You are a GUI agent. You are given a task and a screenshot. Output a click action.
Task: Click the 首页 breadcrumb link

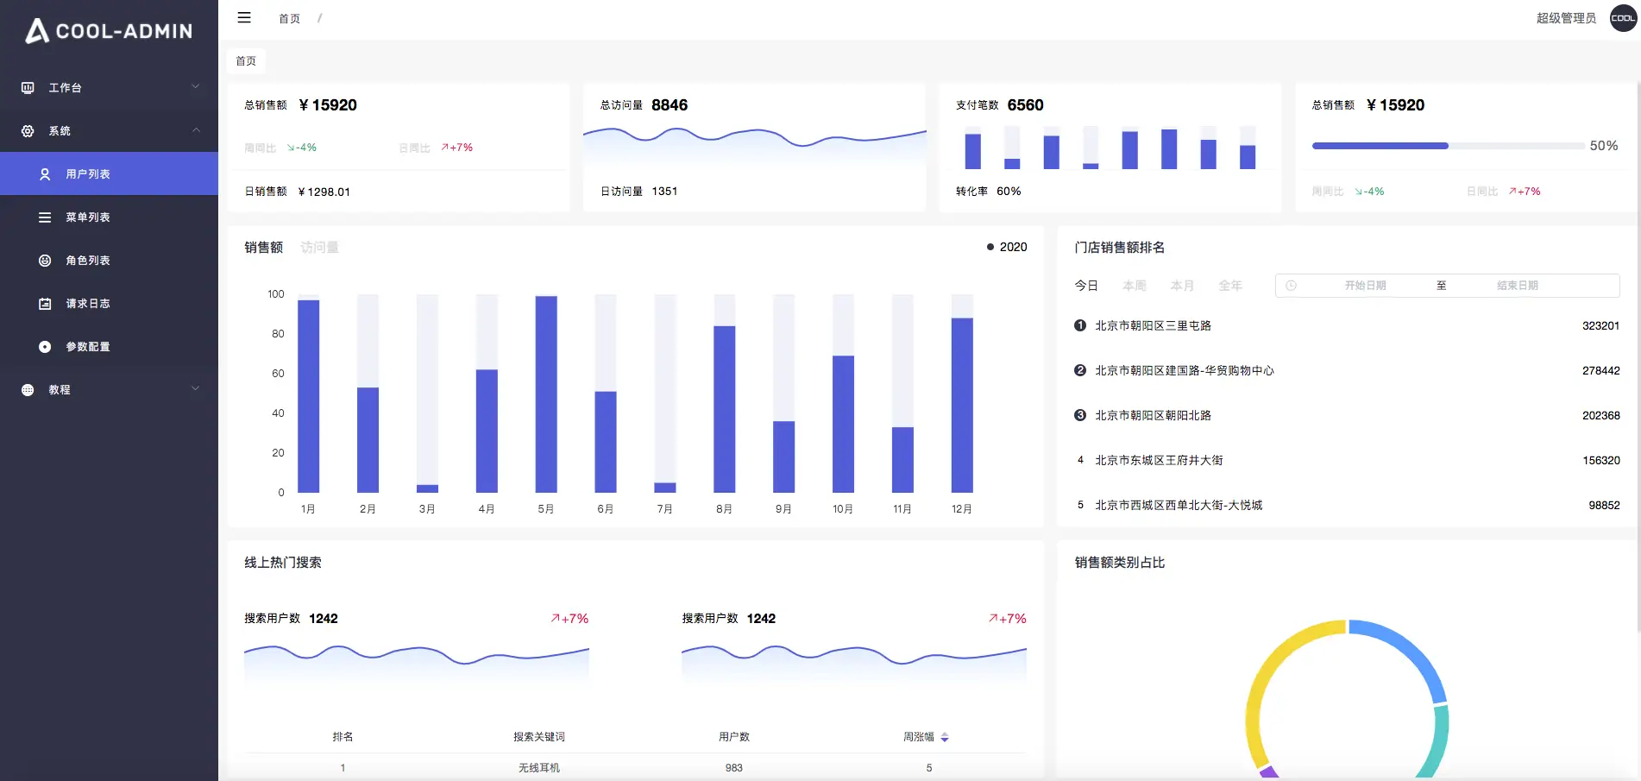point(289,18)
